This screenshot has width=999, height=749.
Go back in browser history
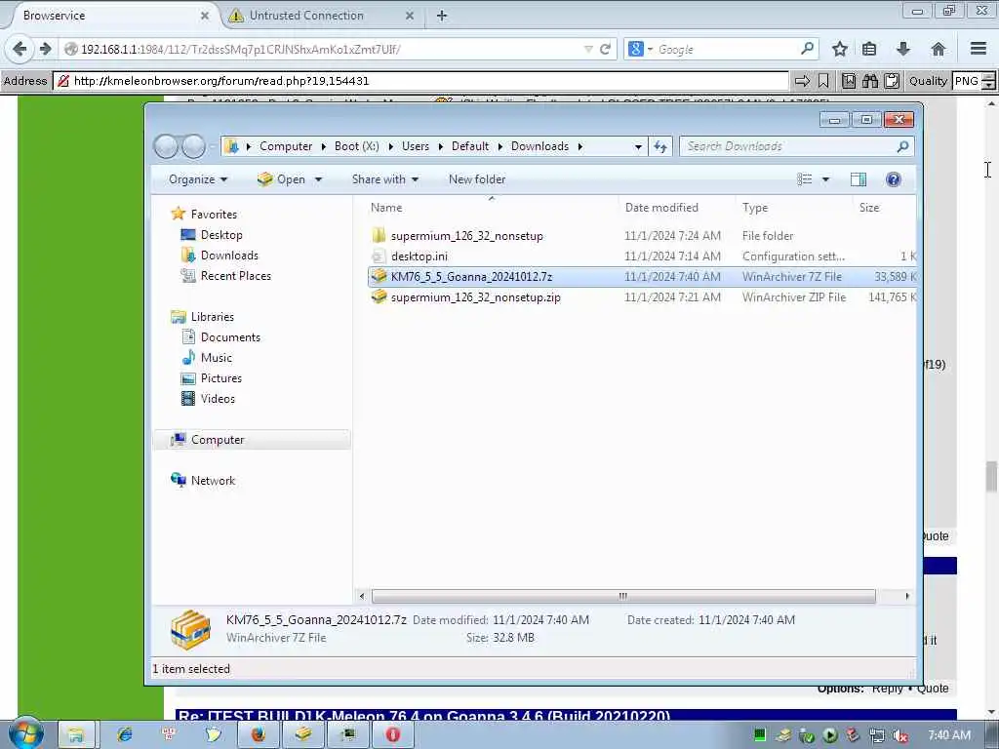(20, 49)
